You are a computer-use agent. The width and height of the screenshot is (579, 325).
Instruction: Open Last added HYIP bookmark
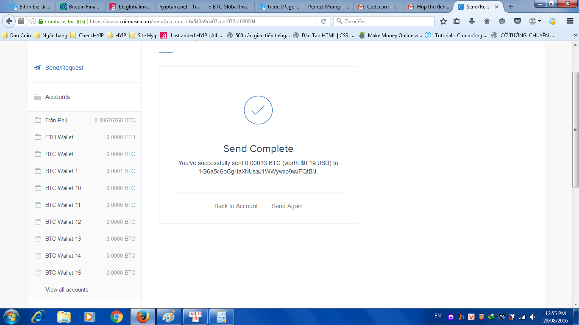click(x=191, y=36)
